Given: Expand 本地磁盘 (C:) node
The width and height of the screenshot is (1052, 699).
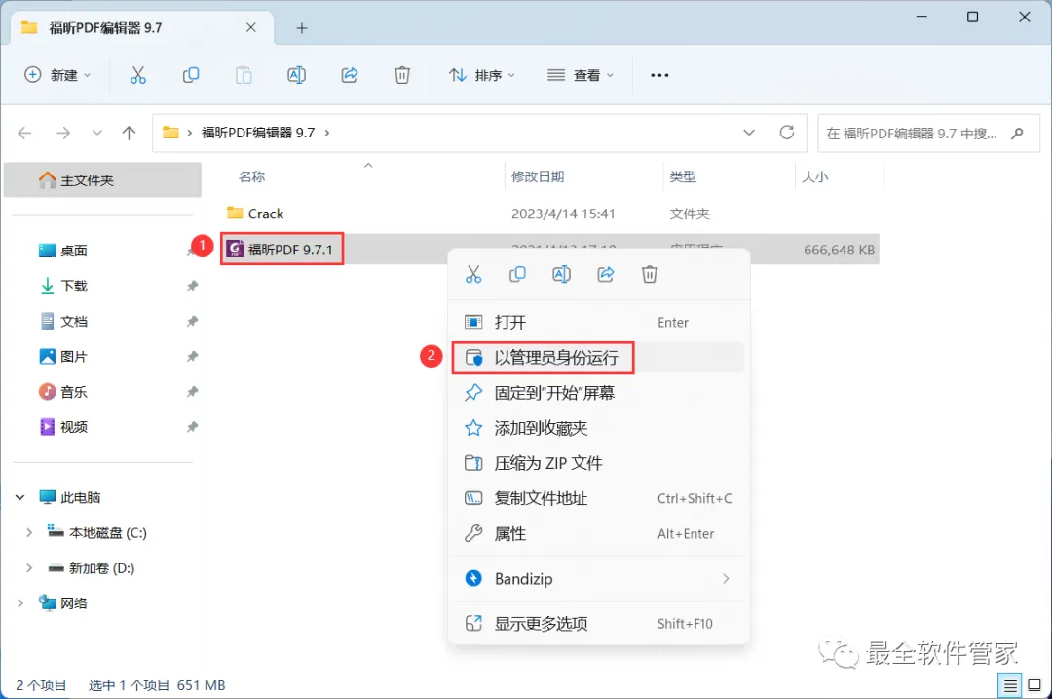Looking at the screenshot, I should [x=29, y=532].
